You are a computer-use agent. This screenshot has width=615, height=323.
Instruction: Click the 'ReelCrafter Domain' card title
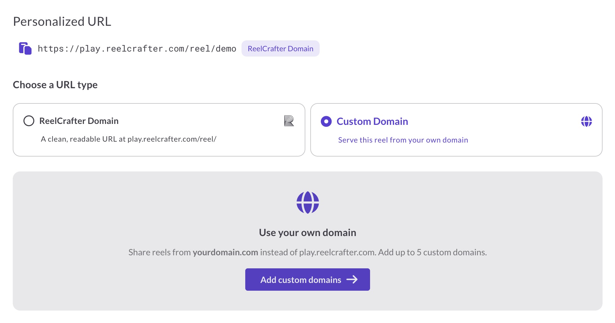point(79,121)
